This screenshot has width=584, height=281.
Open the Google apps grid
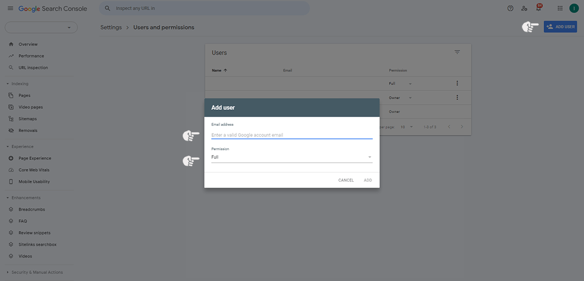560,8
